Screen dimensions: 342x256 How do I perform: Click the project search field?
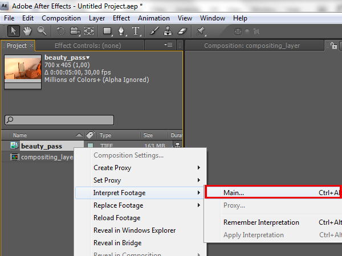click(x=59, y=120)
